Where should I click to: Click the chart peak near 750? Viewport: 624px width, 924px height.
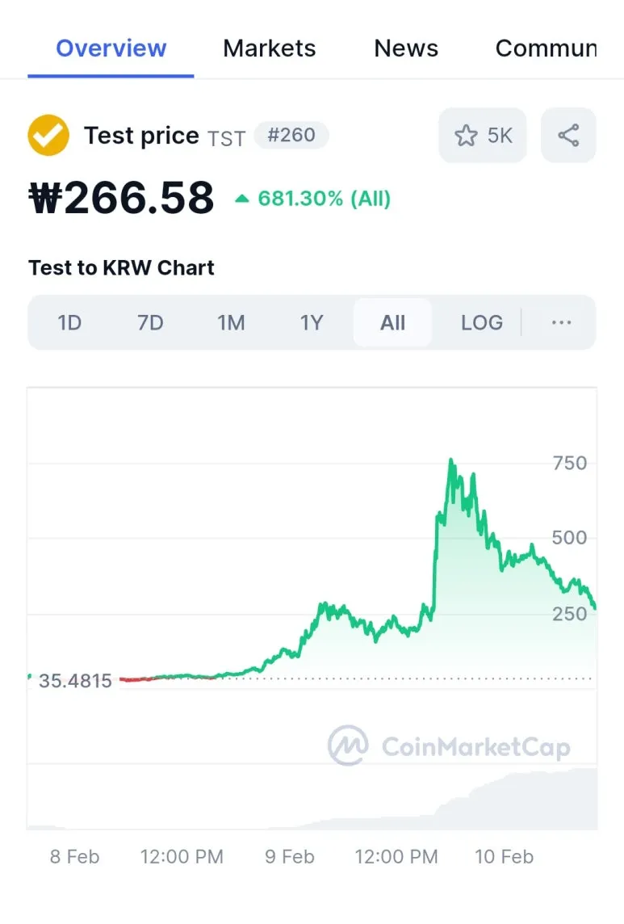click(451, 460)
